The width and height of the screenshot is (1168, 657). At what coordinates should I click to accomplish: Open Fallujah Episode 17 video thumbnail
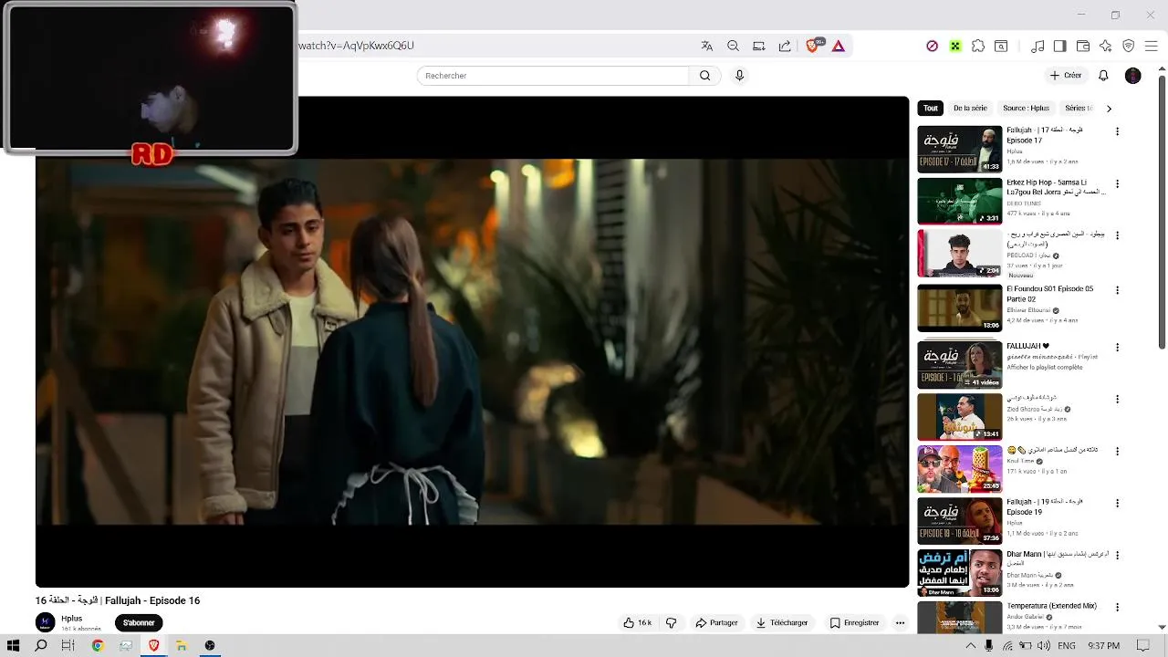click(959, 149)
